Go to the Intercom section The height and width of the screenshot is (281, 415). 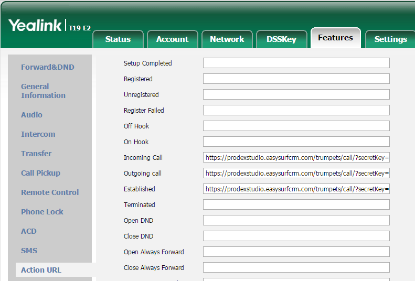click(38, 134)
